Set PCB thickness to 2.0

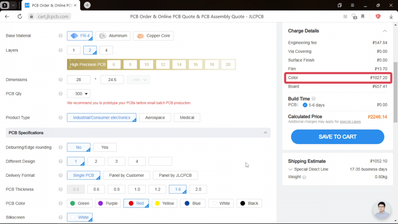pos(198,189)
